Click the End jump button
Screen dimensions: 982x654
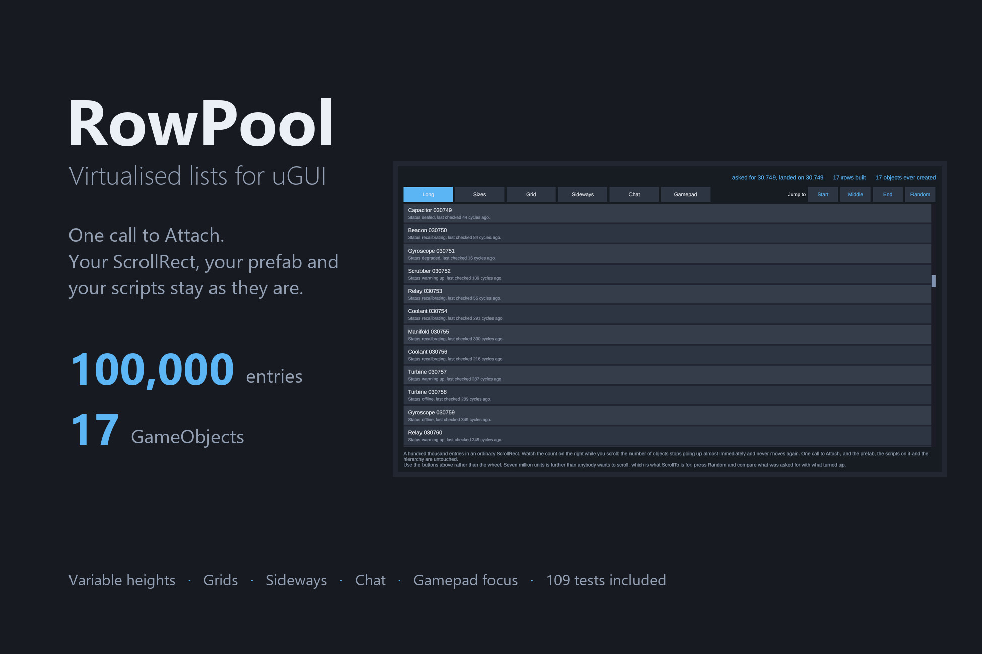point(887,194)
